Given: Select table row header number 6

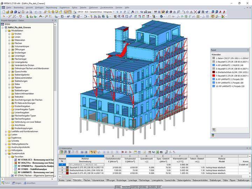Looking at the screenshot, I should tap(62, 170).
